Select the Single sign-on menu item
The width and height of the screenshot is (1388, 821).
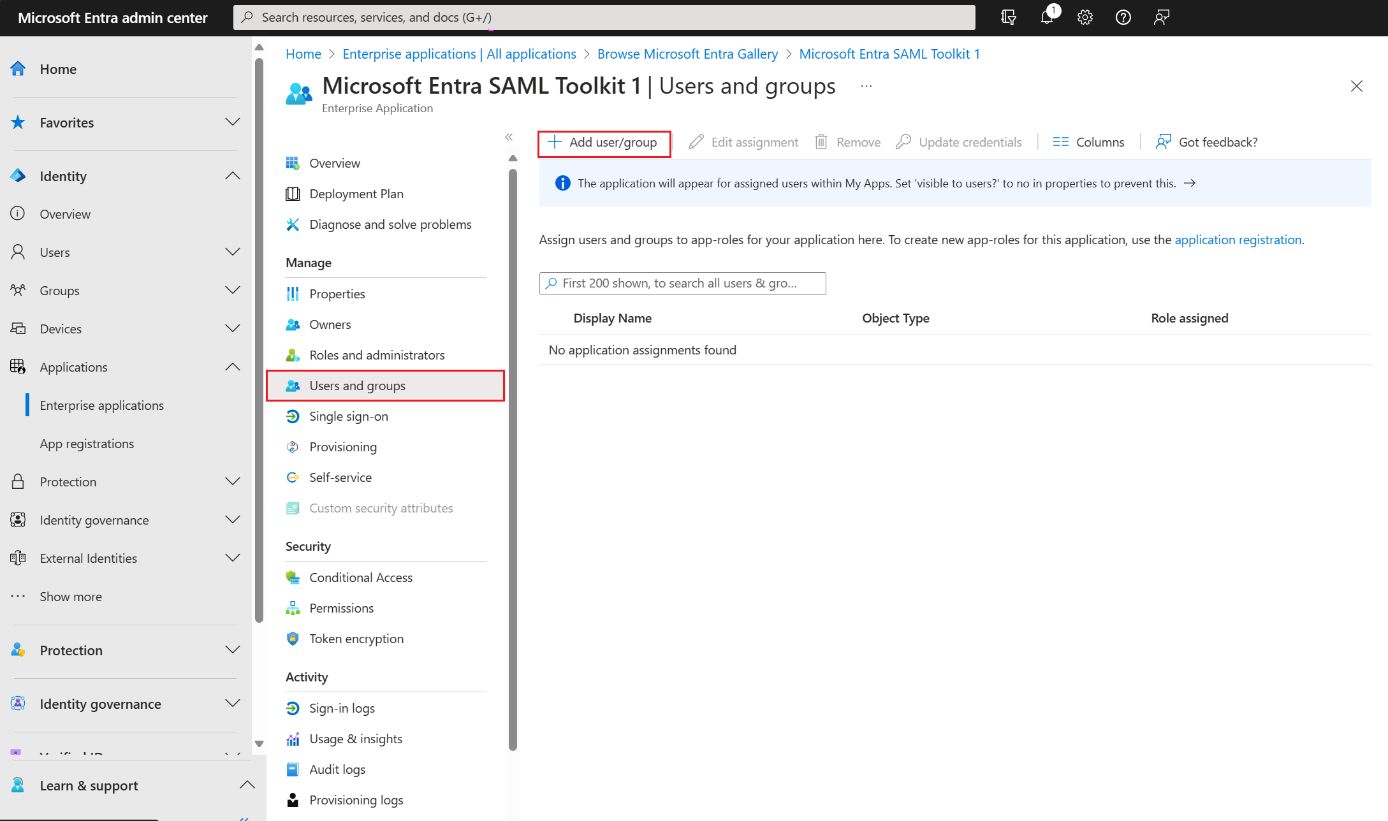point(348,416)
